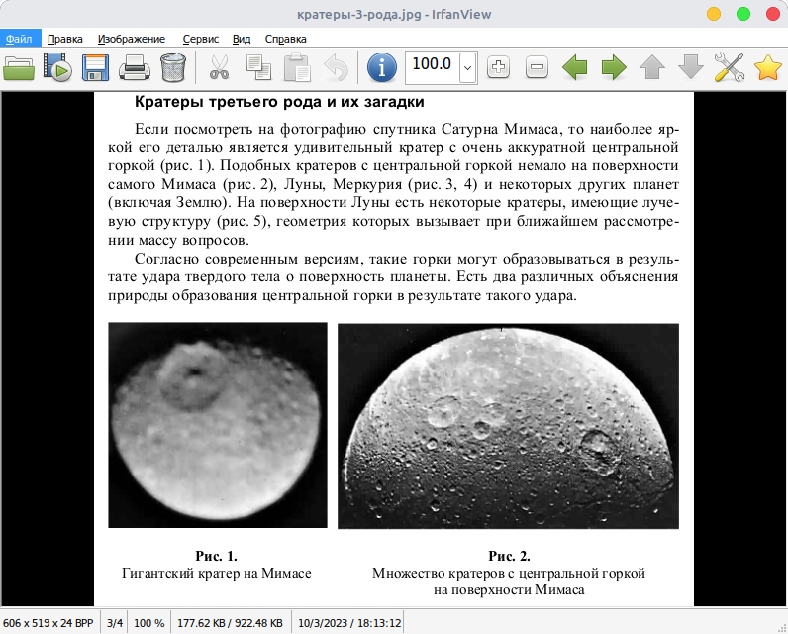Minimize window with the yellow button
This screenshot has height=634, width=788.
tap(714, 14)
